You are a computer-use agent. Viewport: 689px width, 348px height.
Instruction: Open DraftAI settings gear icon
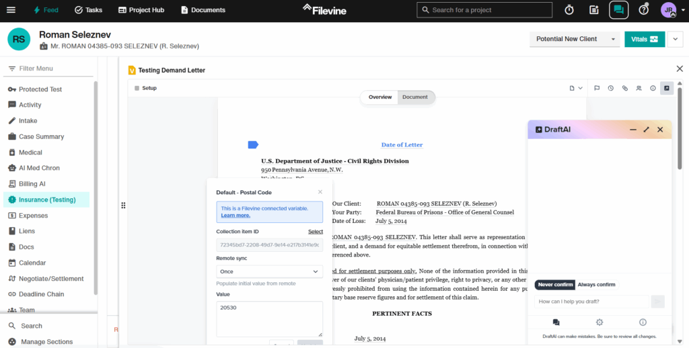click(x=600, y=322)
